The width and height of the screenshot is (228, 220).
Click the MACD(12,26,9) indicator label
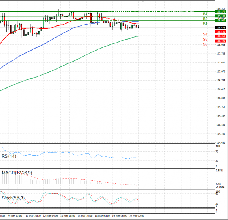(17, 173)
